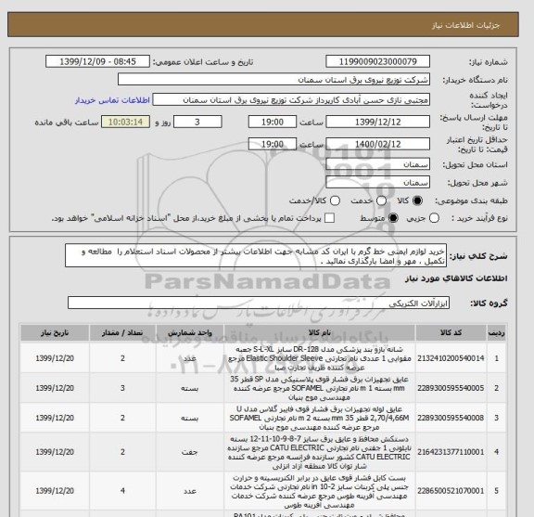Click the واحد شمارش column header

pyautogui.click(x=190, y=332)
